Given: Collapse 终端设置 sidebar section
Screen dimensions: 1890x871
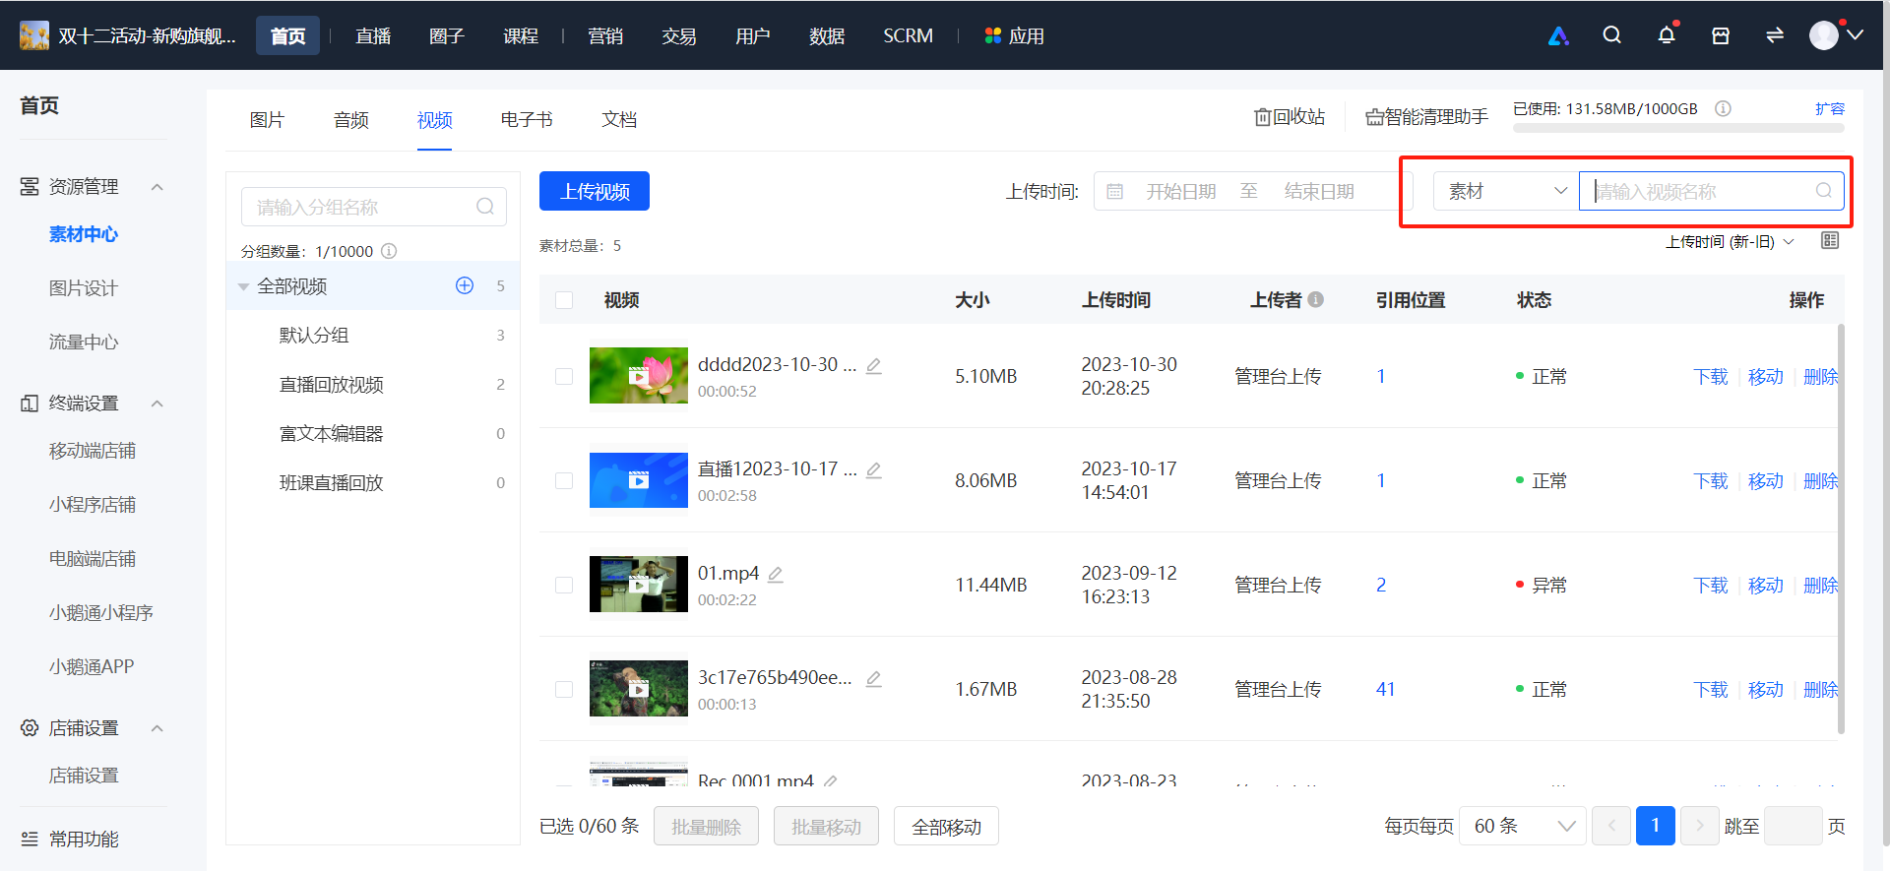Looking at the screenshot, I should [157, 404].
